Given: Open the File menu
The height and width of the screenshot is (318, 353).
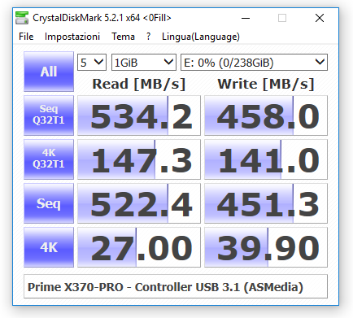Looking at the screenshot, I should point(26,37).
